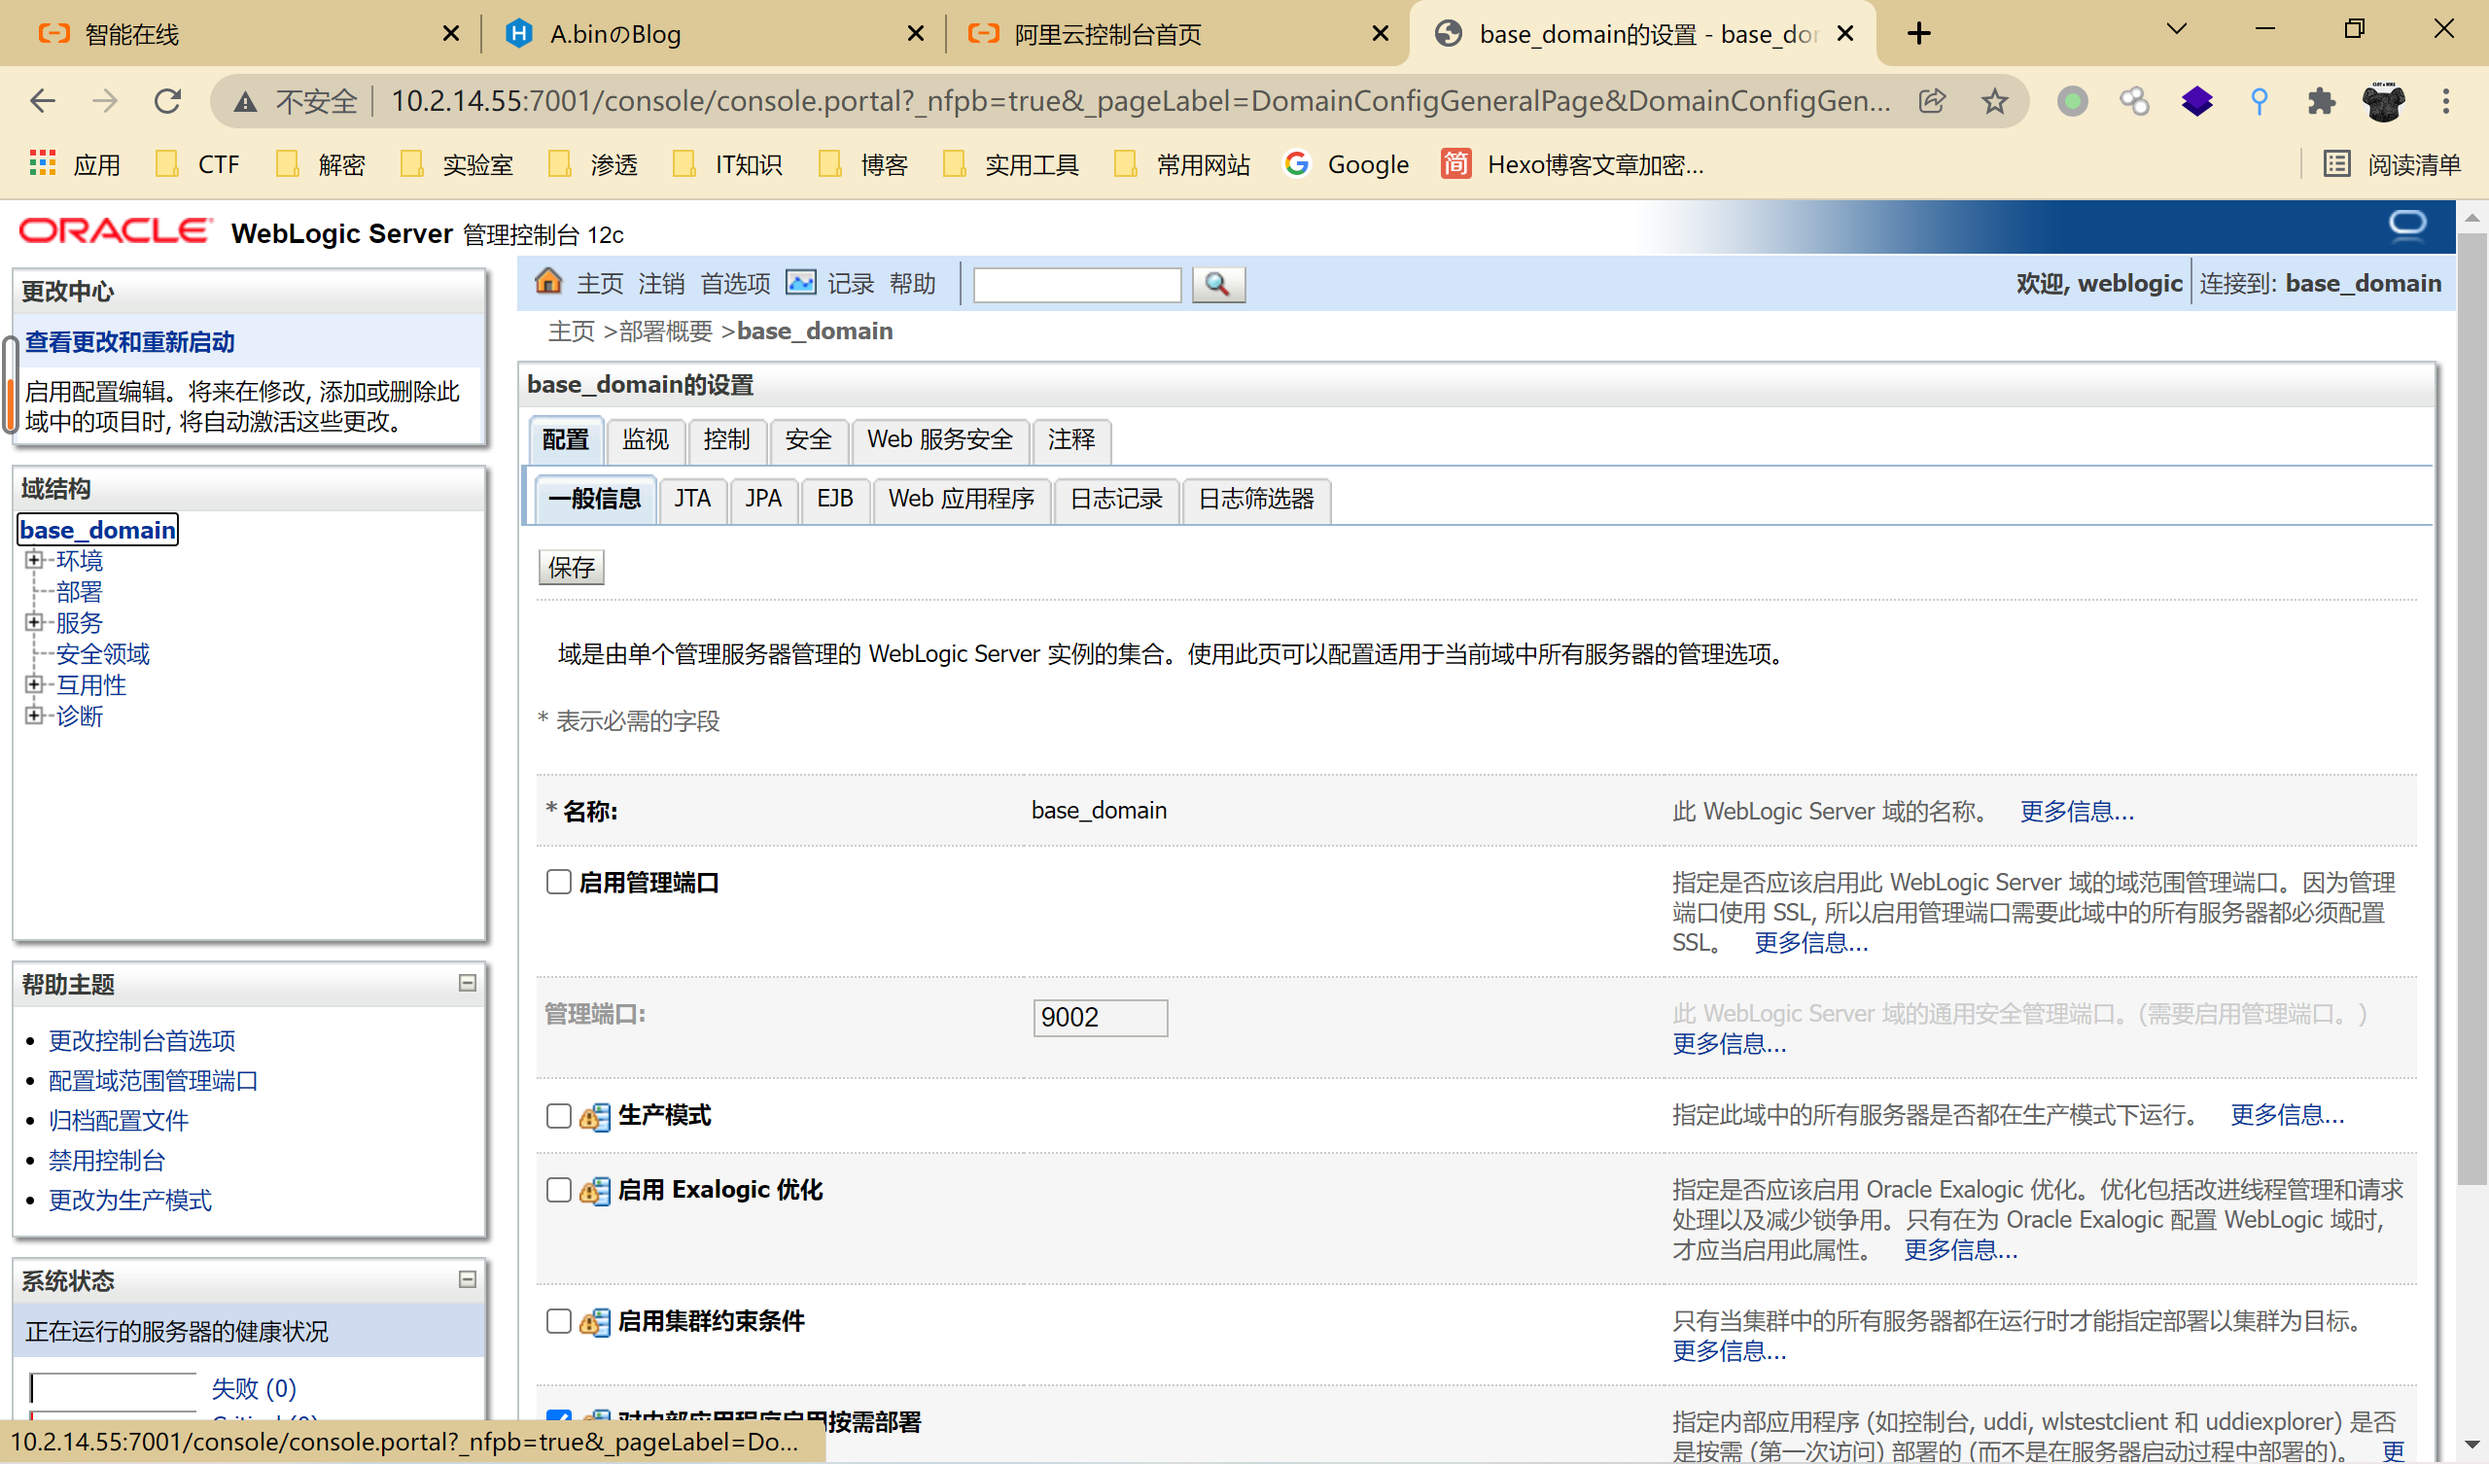Open the CTF bookmarks folder

tap(196, 164)
